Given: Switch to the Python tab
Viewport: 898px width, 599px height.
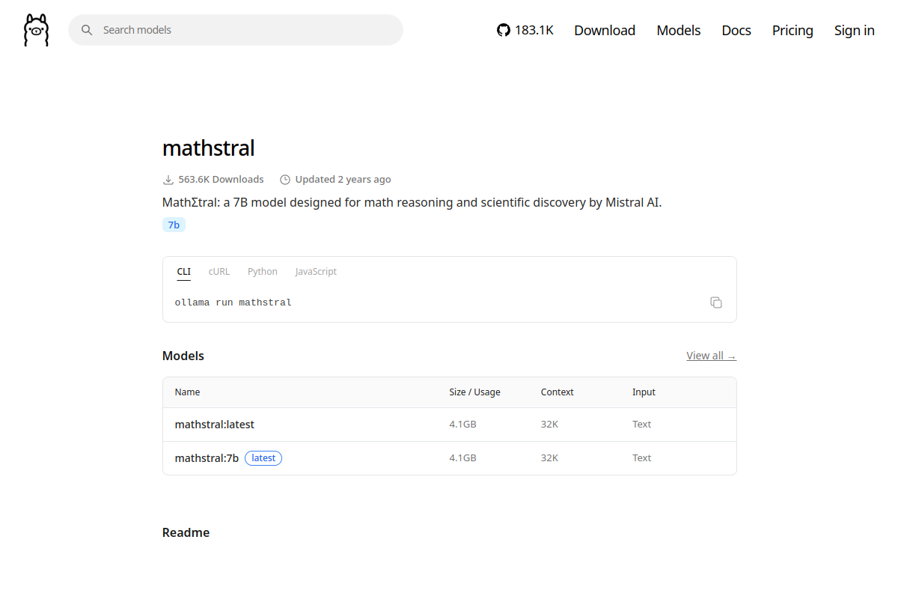Looking at the screenshot, I should click(263, 272).
